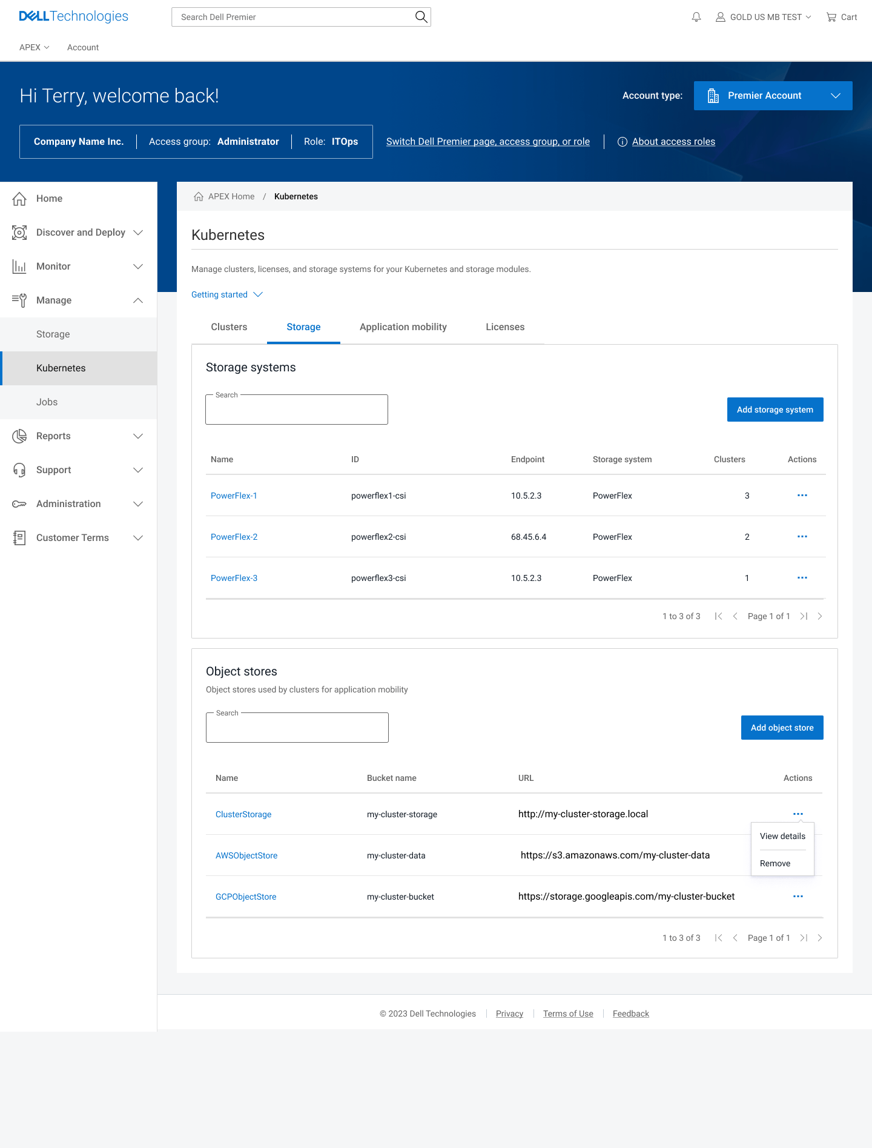The height and width of the screenshot is (1148, 872).
Task: Switch to Application mobility tab
Action: (403, 327)
